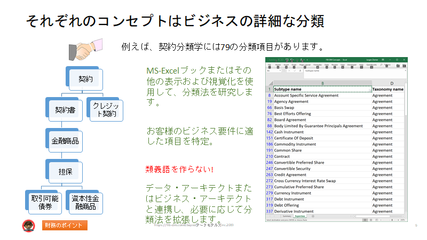Screen dimensions: 427x240
Task: Expand the formula bar chevron
Action: click(406, 70)
